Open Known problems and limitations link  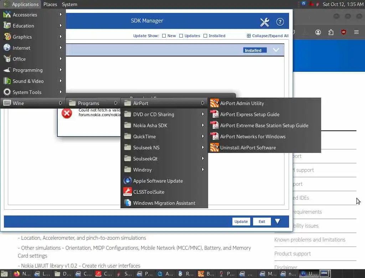[310, 239]
